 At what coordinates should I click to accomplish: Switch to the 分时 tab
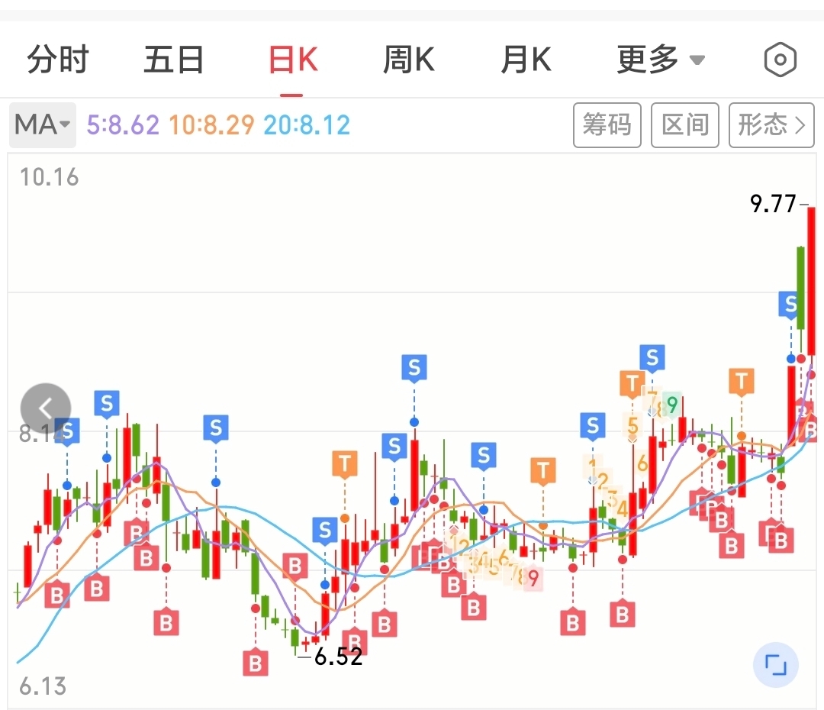click(x=58, y=60)
